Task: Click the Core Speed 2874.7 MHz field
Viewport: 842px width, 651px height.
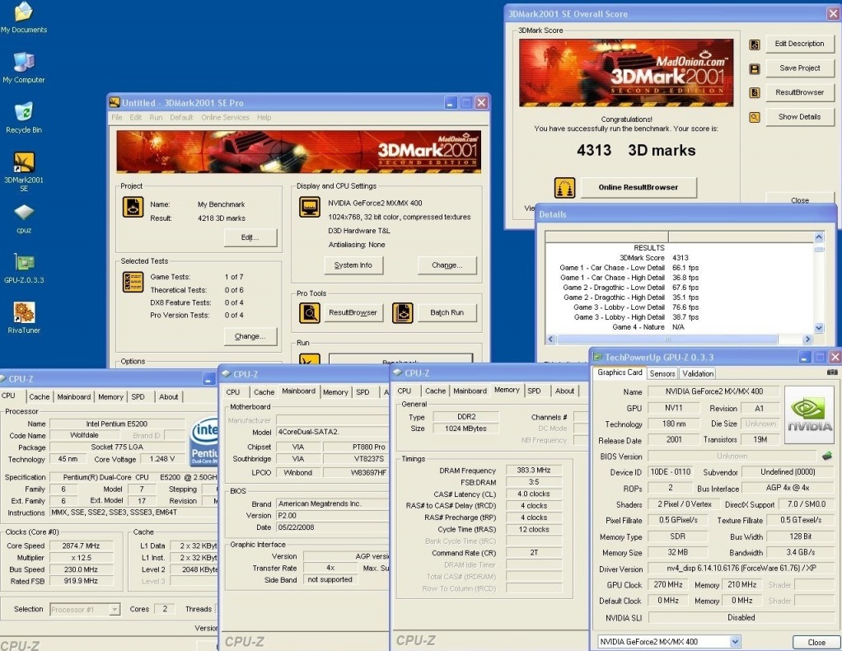Action: pos(81,546)
